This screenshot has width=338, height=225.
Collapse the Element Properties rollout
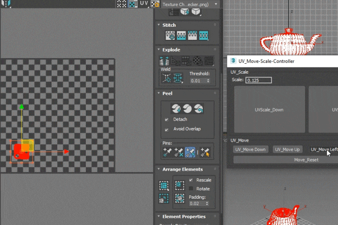pyautogui.click(x=159, y=216)
